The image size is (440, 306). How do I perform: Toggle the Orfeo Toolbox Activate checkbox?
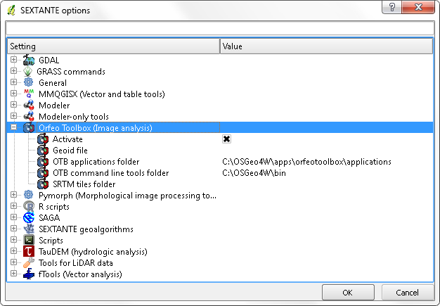coord(227,139)
